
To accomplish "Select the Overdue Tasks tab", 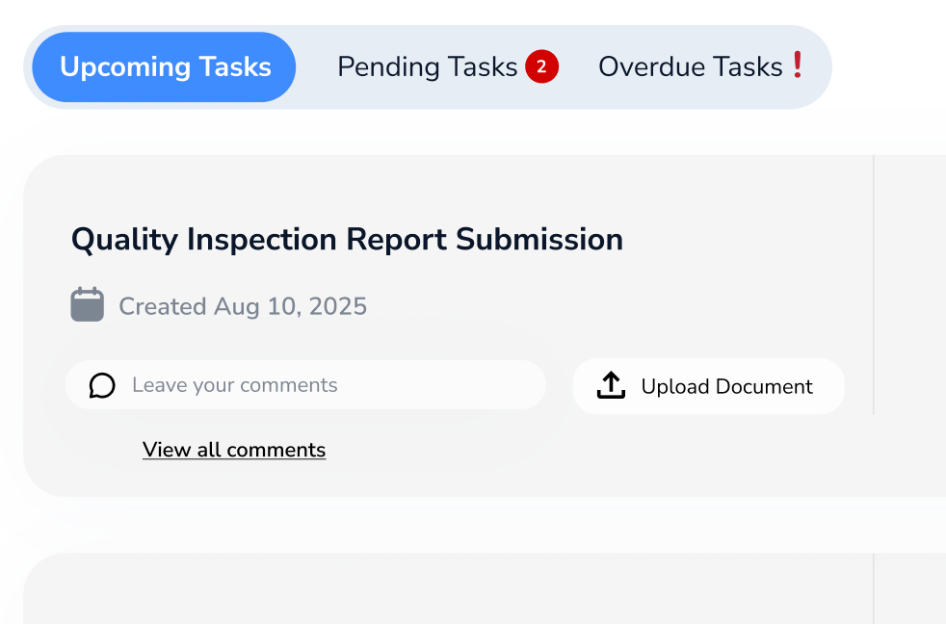I will tap(691, 67).
